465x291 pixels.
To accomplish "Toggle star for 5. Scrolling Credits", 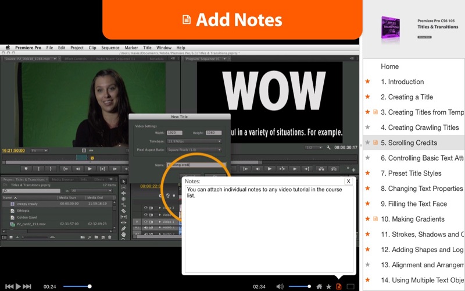I will (x=368, y=143).
